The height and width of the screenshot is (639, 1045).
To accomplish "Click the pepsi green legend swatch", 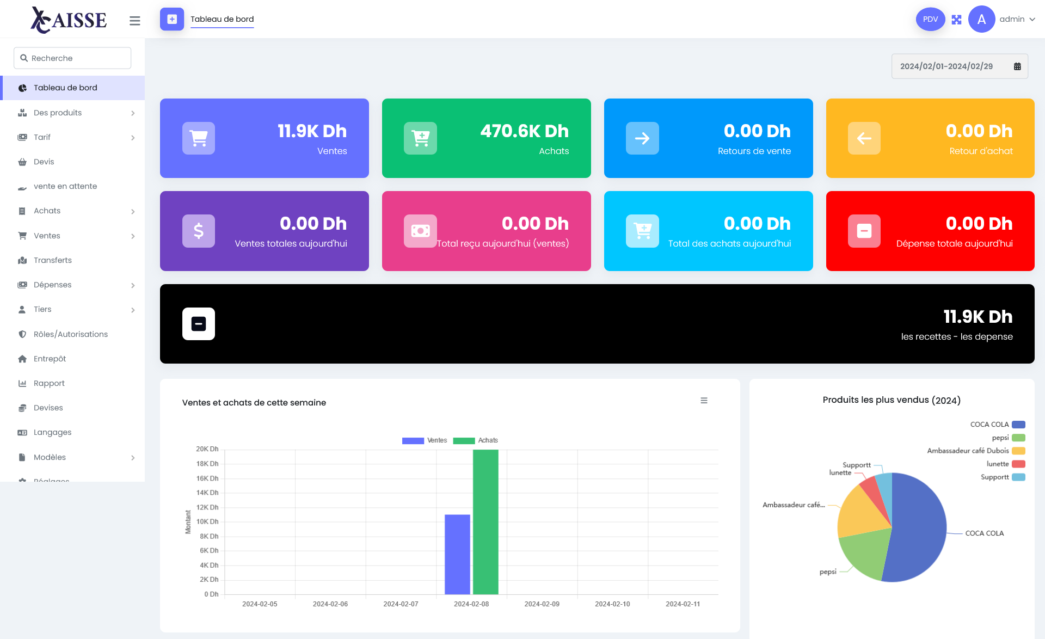I will point(1018,438).
